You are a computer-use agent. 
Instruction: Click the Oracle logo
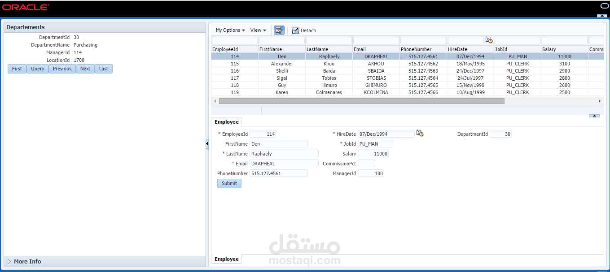click(x=26, y=7)
